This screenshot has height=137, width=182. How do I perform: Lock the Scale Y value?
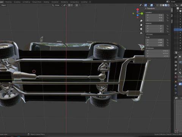(168, 43)
